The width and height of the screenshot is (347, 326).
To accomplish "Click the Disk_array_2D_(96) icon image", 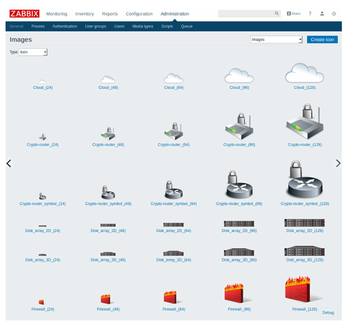I will pyautogui.click(x=239, y=223).
